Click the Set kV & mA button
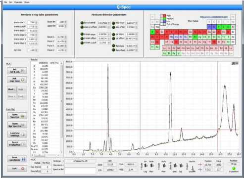 [17, 71]
